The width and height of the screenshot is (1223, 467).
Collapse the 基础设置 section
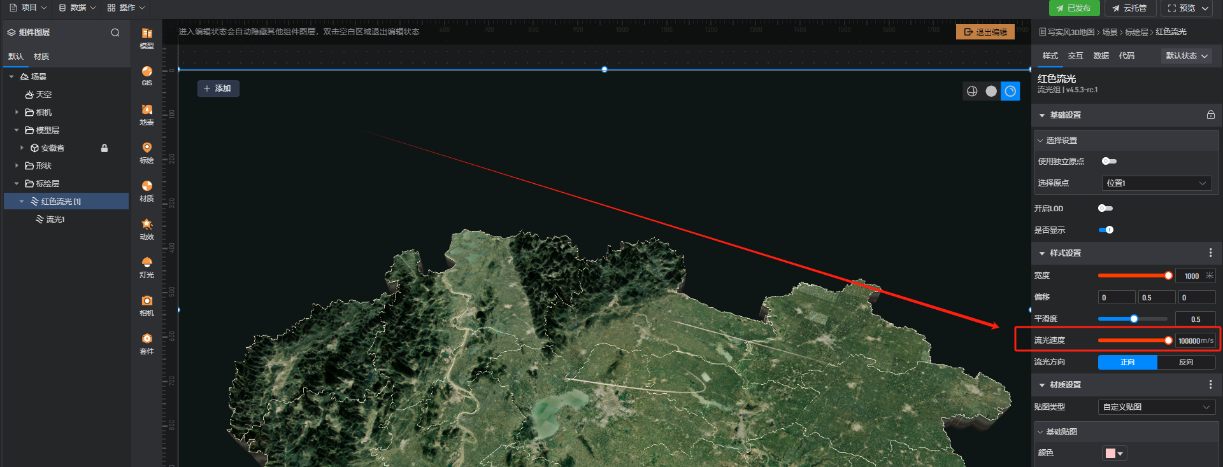click(1042, 116)
